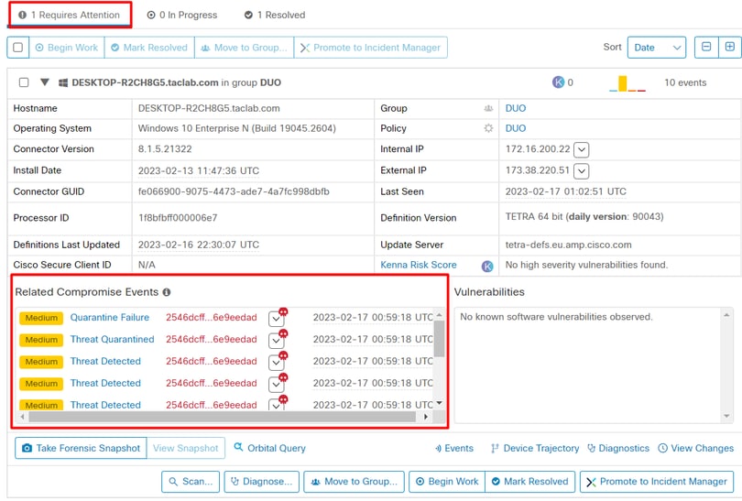Expand the dropdown in the Threat Quarantined row
The height and width of the screenshot is (501, 742).
(x=276, y=341)
